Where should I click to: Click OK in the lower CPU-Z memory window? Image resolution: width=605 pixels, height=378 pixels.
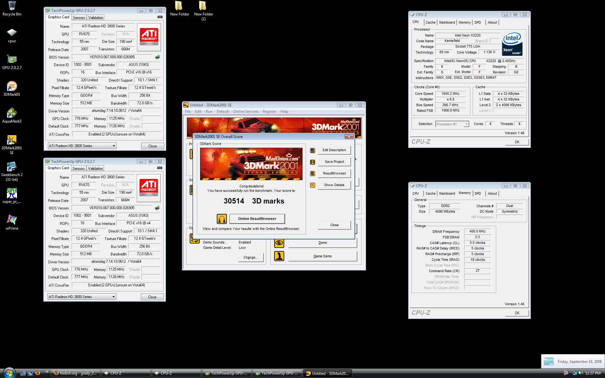[517, 313]
